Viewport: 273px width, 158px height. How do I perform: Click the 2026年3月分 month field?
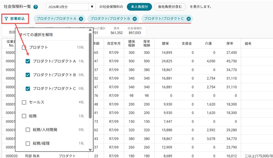coord(68,7)
